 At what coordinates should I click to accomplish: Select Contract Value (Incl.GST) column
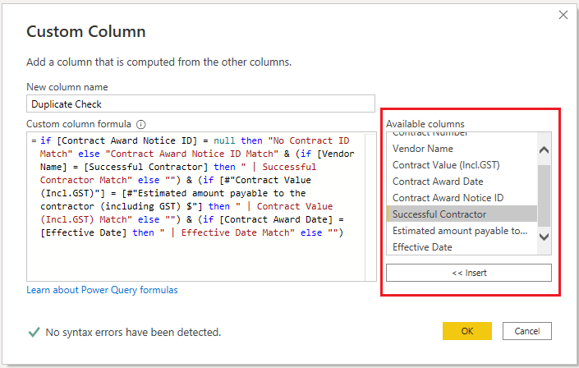(x=462, y=165)
